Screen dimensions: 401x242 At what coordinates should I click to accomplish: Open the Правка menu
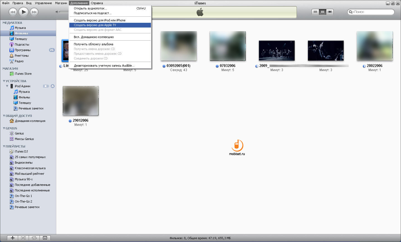[x=18, y=3]
